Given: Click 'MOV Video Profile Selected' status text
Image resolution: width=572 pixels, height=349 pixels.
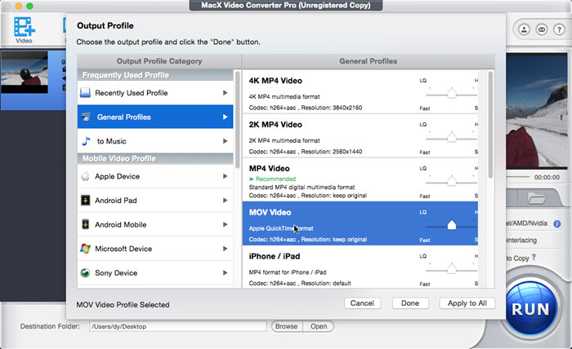Looking at the screenshot, I should [123, 305].
